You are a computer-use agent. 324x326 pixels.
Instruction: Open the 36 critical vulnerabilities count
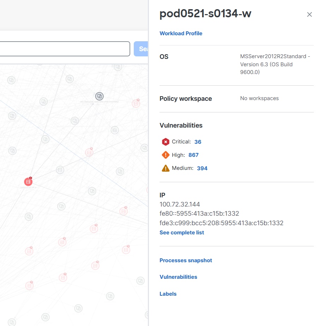pos(198,142)
